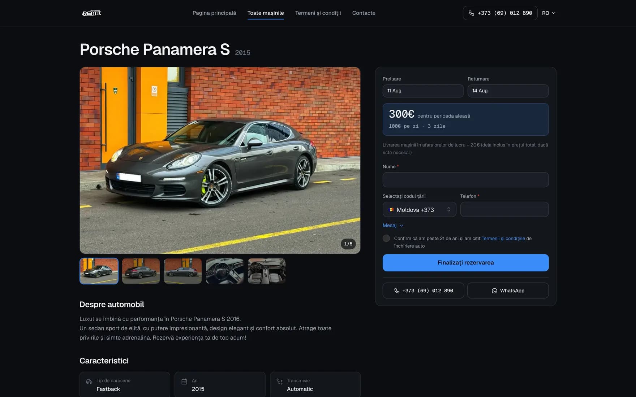The image size is (636, 397).
Task: Open the Returnare date picker showing 14 Aug
Action: (508, 91)
